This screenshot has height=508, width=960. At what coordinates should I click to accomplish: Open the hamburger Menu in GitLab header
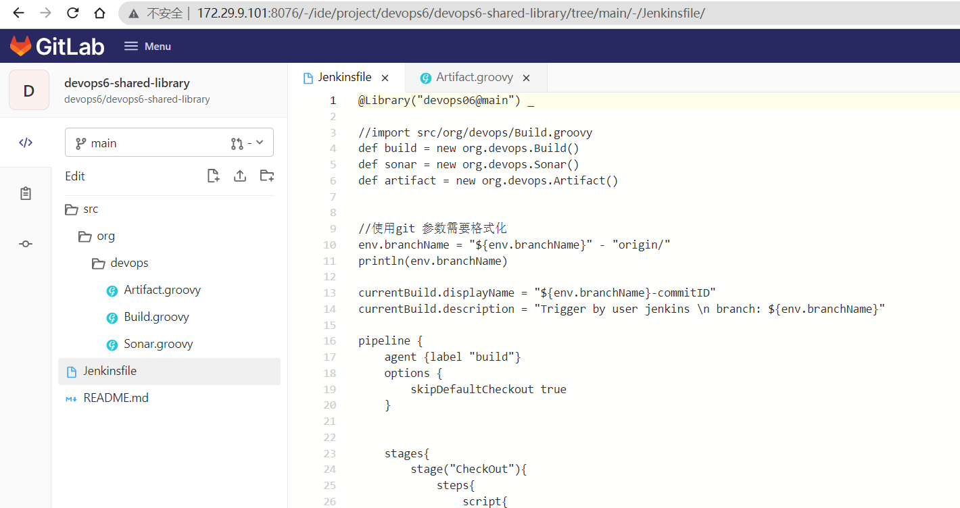click(x=147, y=46)
